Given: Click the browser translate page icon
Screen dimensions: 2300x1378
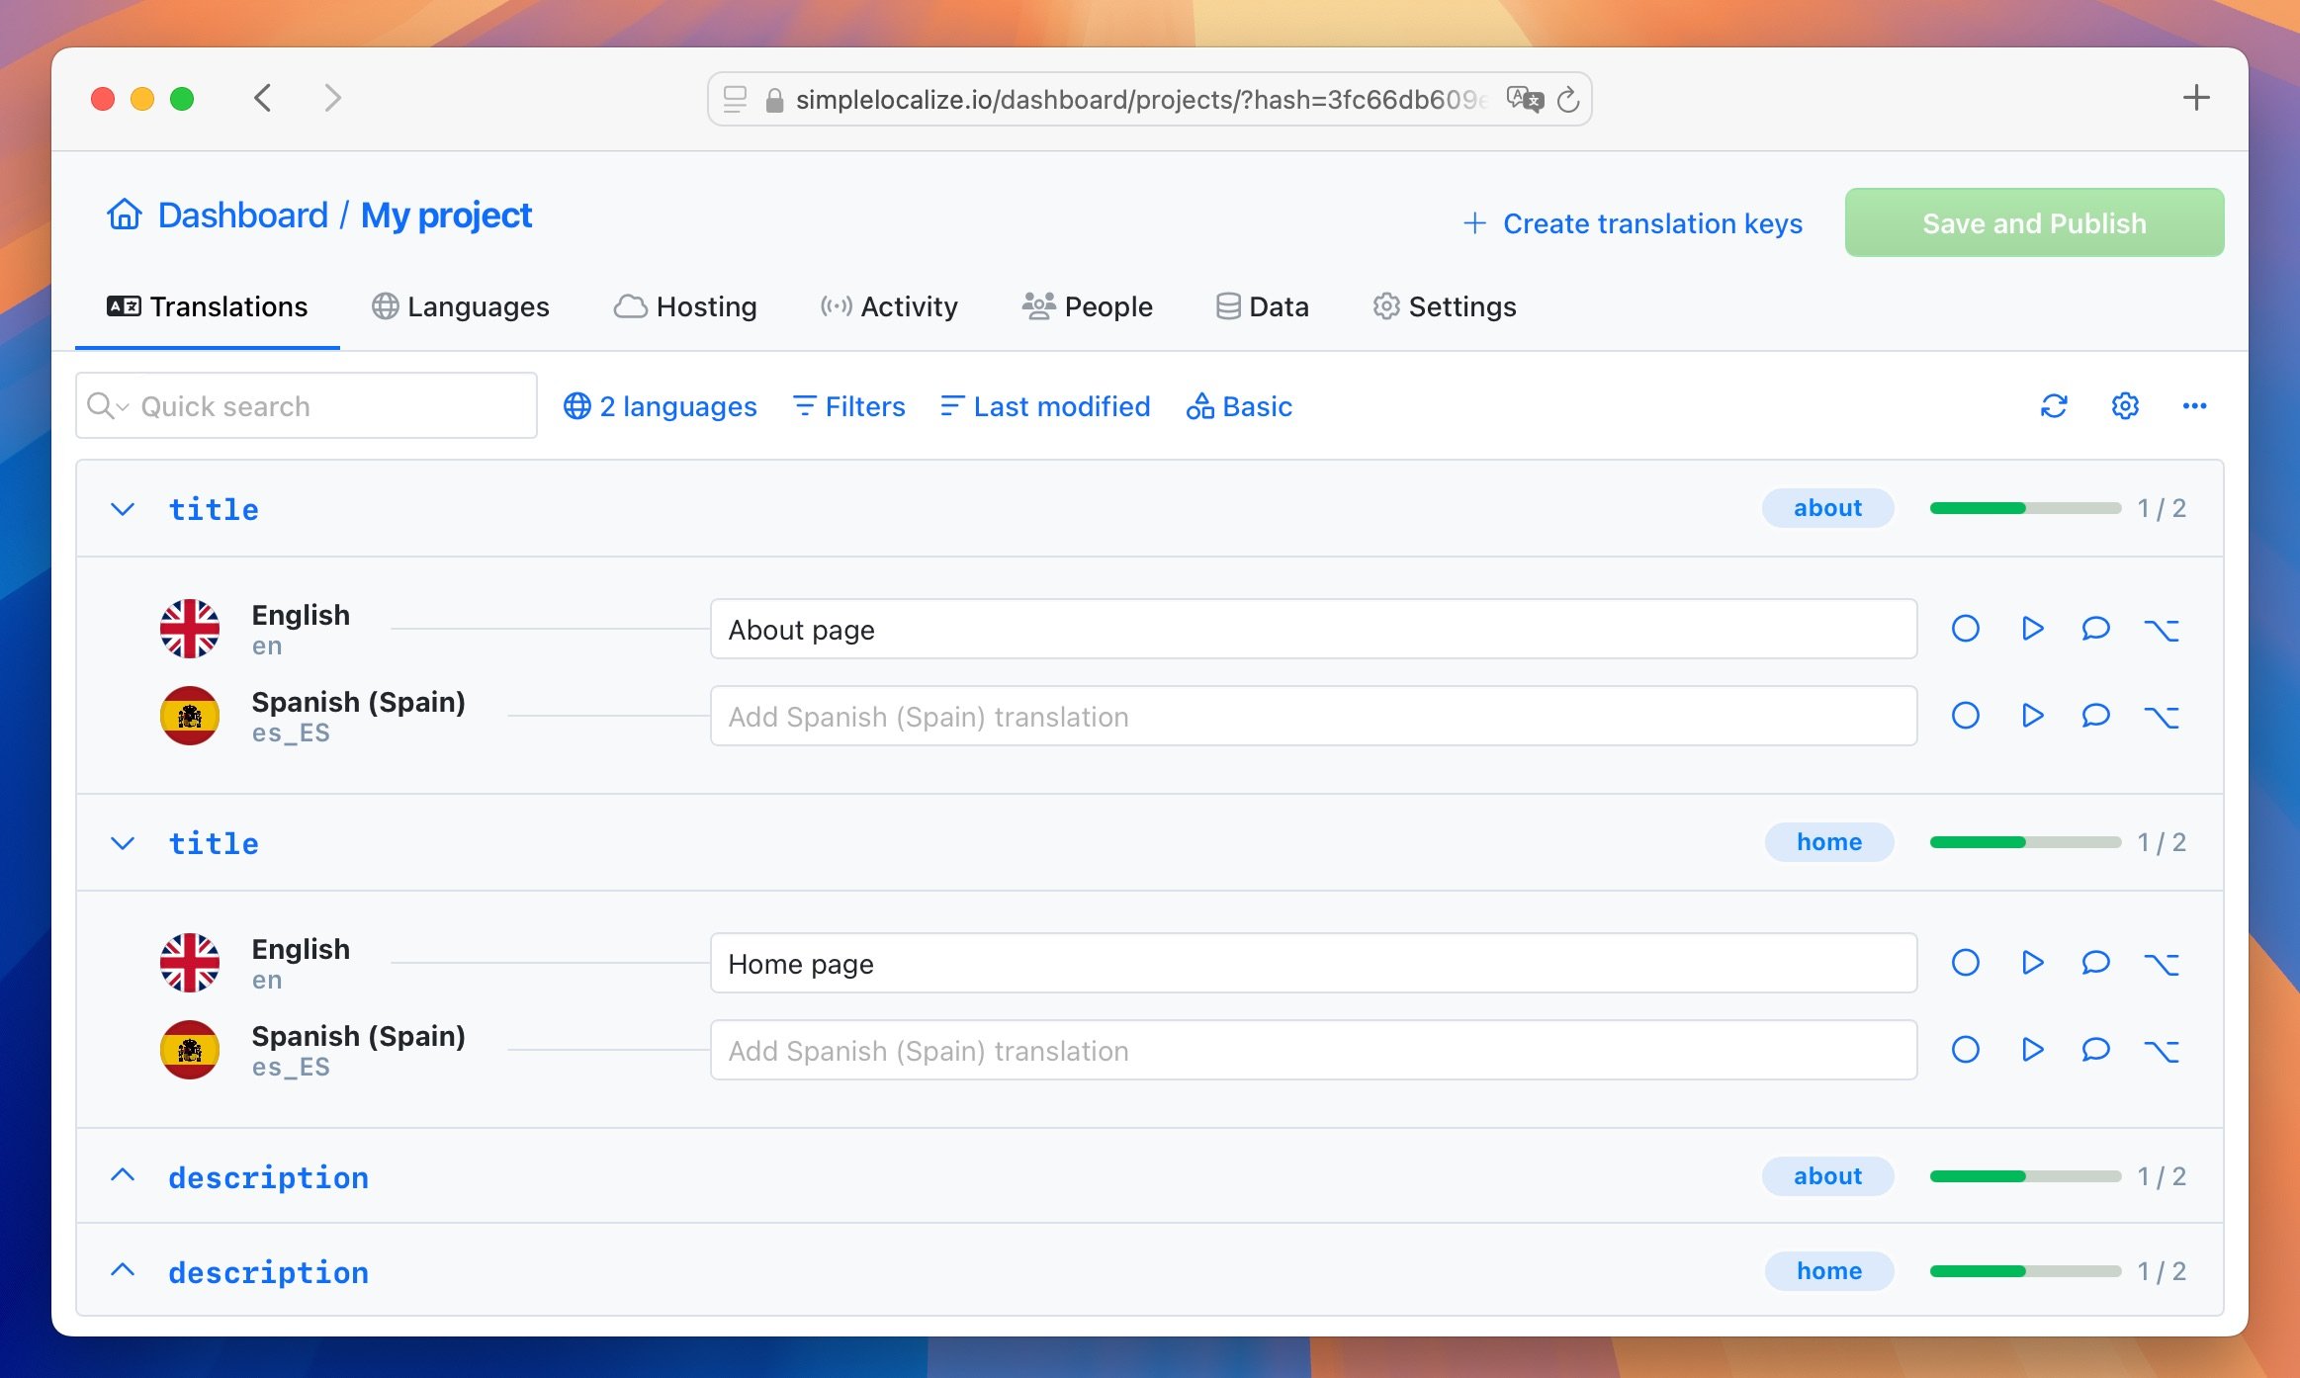Looking at the screenshot, I should tap(1524, 99).
